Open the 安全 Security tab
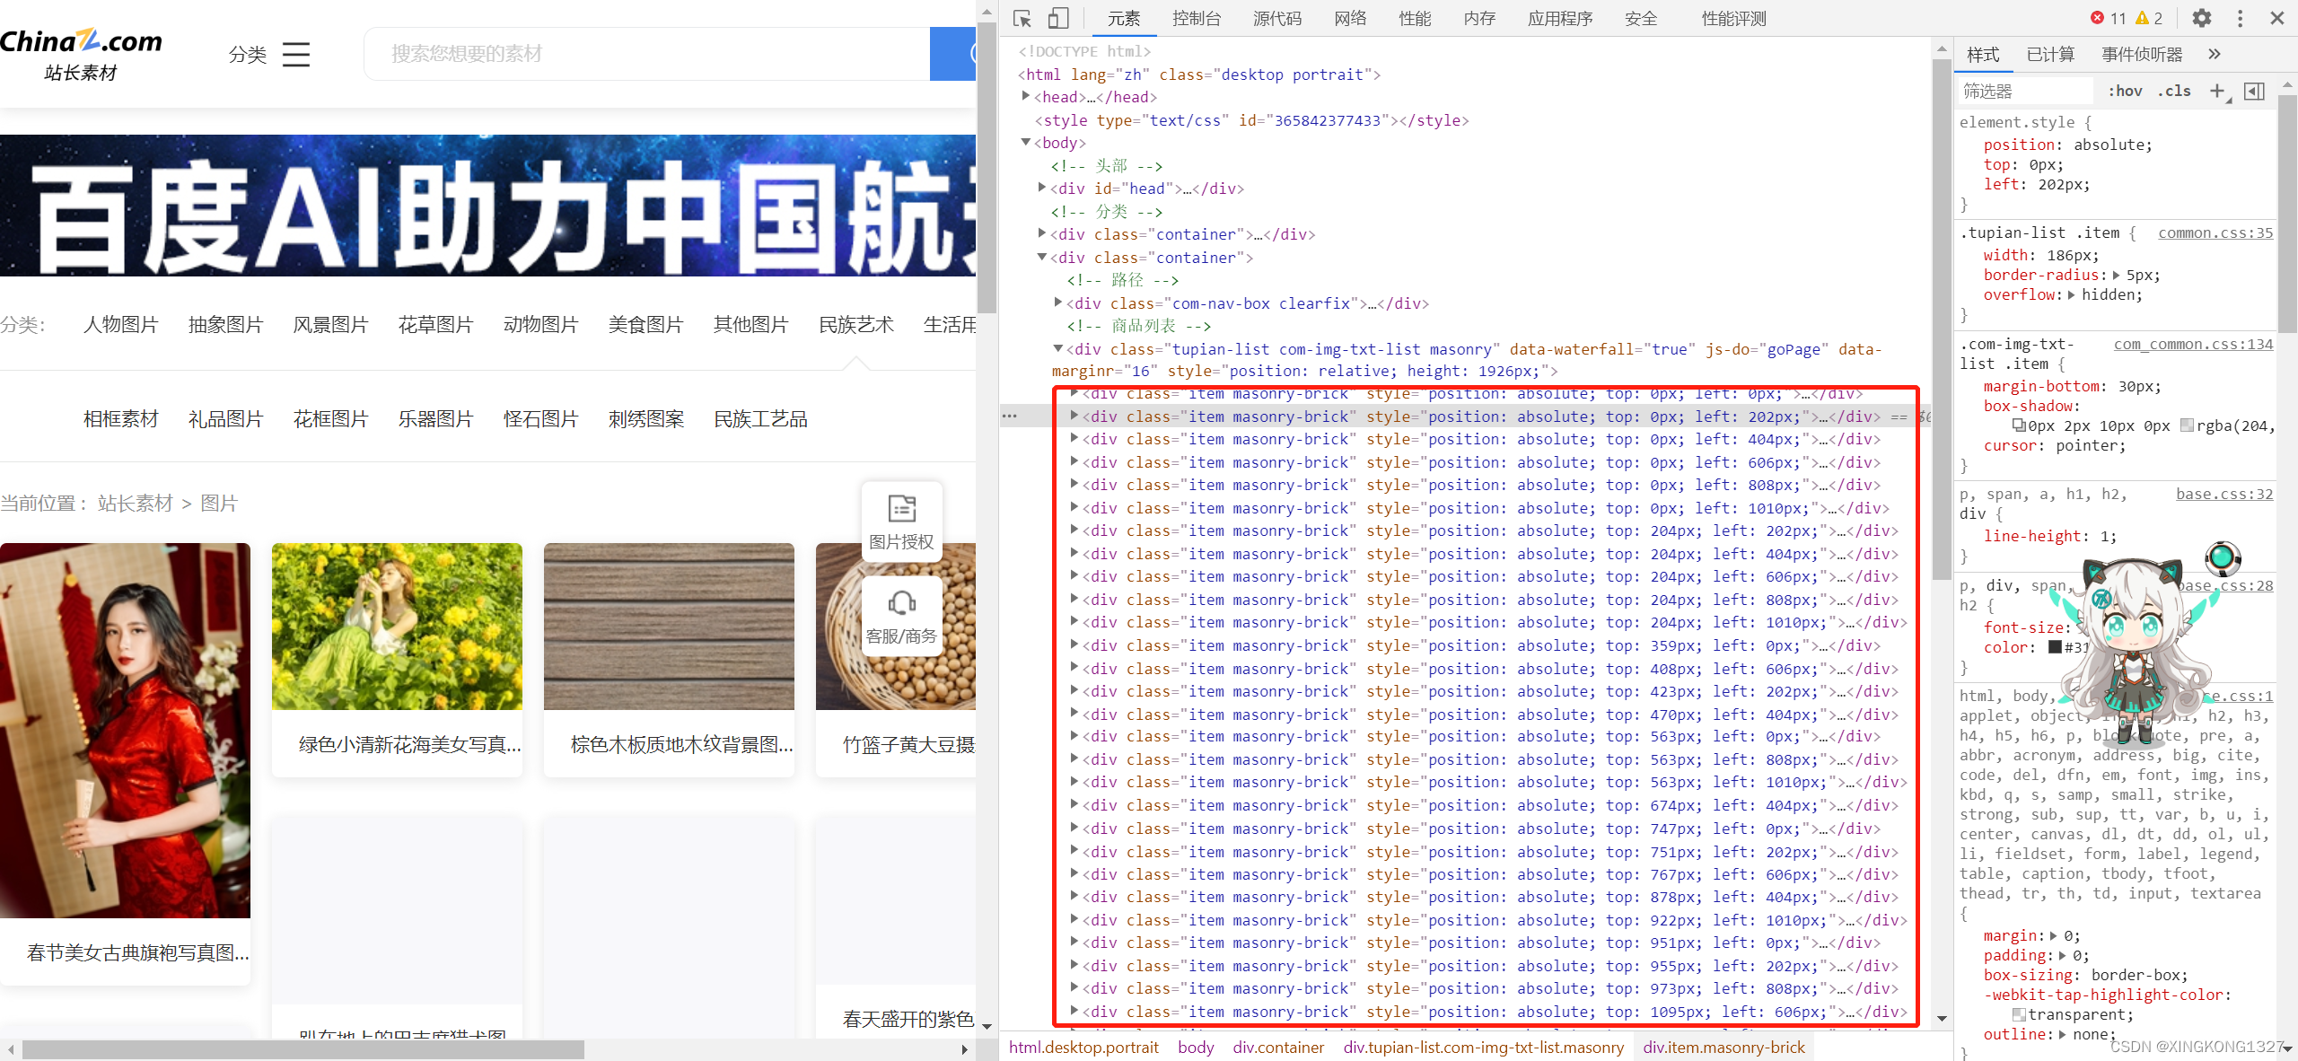The height and width of the screenshot is (1061, 2298). 1641,18
